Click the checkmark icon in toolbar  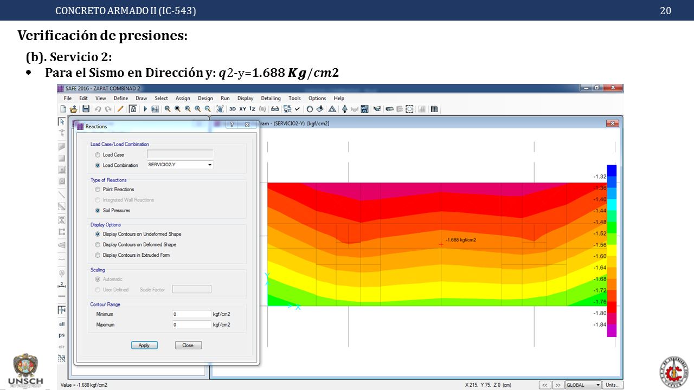click(x=297, y=109)
